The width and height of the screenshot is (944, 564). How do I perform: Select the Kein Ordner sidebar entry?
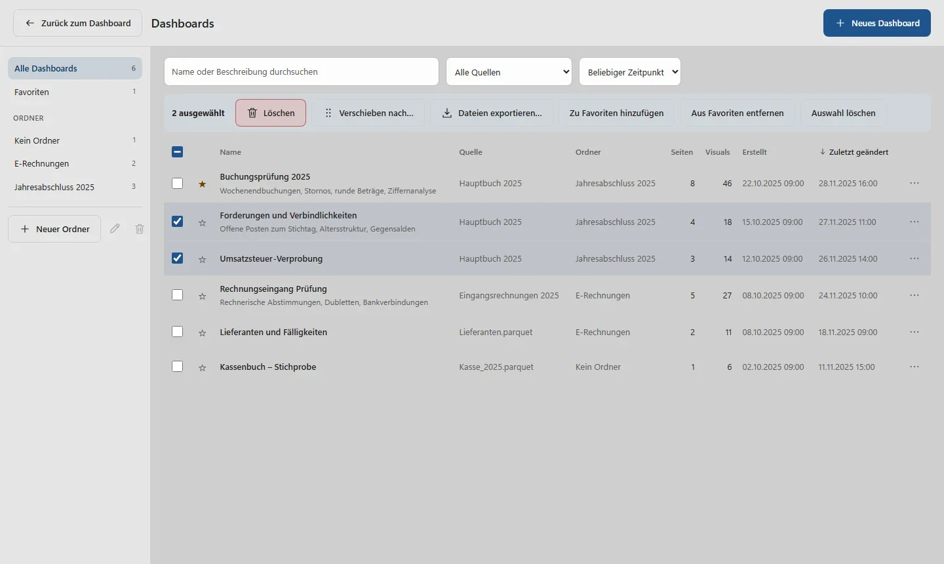pos(75,140)
